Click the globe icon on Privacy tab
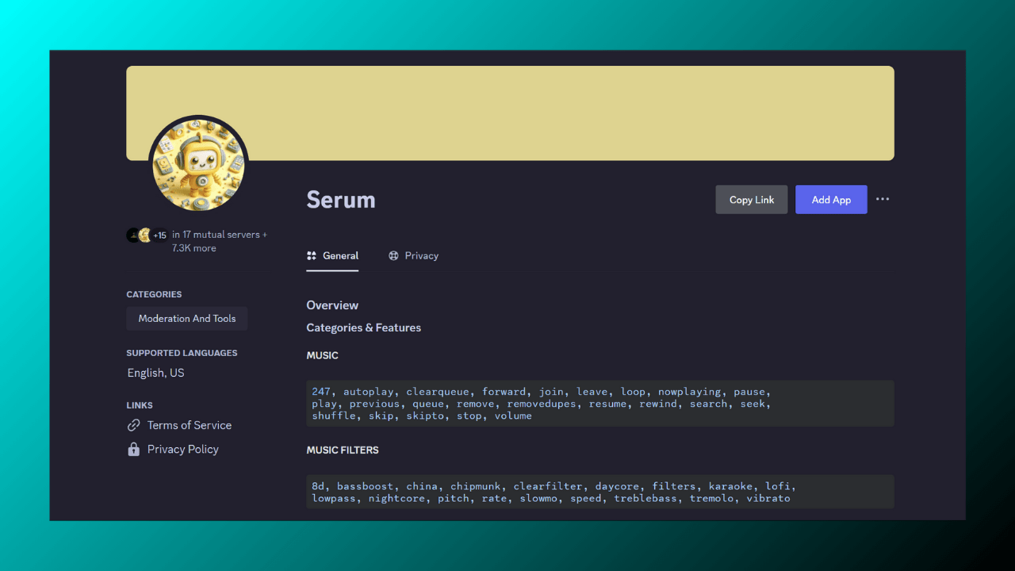Image resolution: width=1015 pixels, height=571 pixels. (393, 255)
